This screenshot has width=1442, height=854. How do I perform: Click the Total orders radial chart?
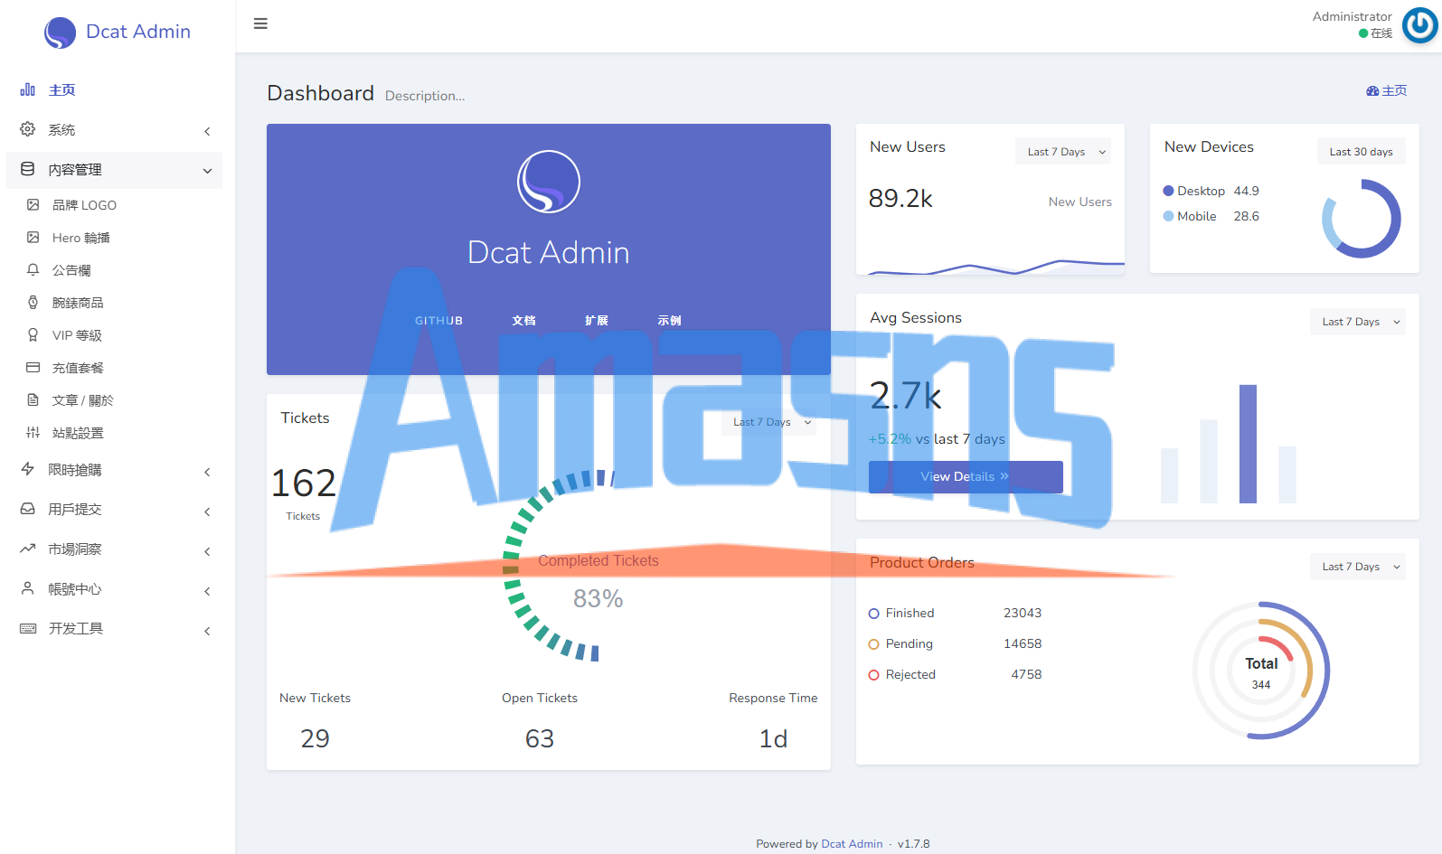pyautogui.click(x=1261, y=671)
